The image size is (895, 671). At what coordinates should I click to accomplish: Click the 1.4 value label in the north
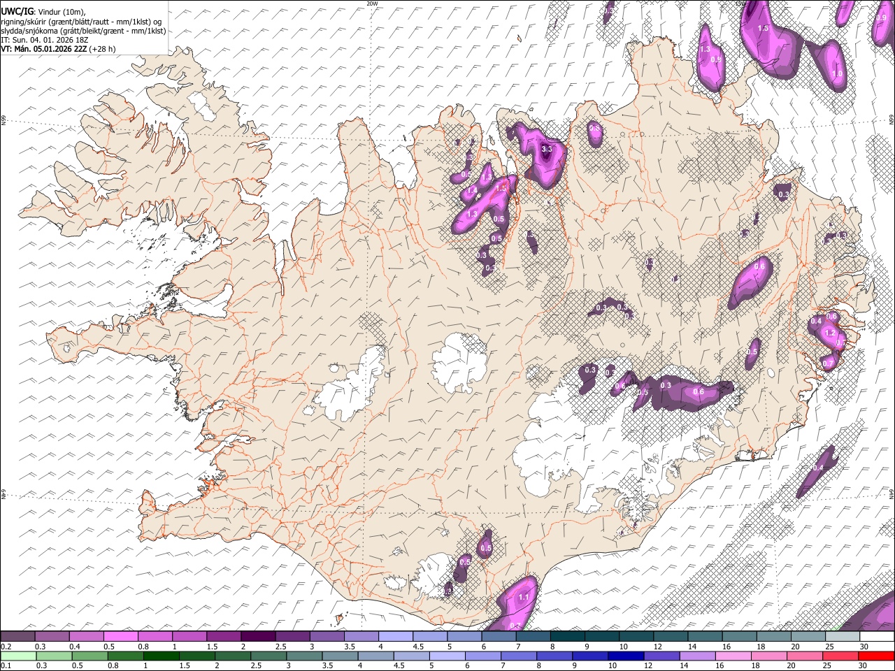click(x=471, y=190)
